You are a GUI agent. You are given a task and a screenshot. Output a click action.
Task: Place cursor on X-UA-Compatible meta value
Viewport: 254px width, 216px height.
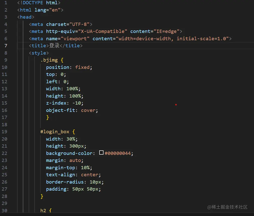[x=103, y=31]
